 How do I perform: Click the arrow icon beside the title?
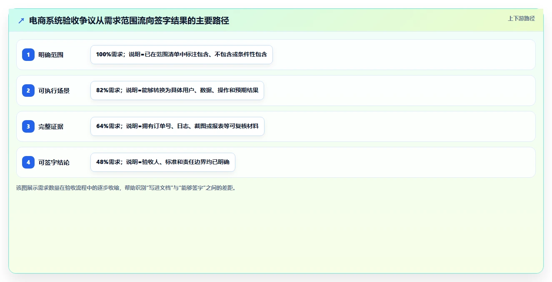coord(21,20)
